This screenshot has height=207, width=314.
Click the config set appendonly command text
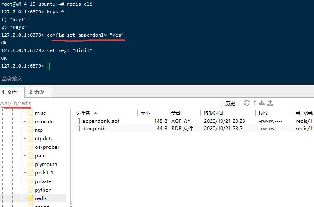tap(85, 35)
